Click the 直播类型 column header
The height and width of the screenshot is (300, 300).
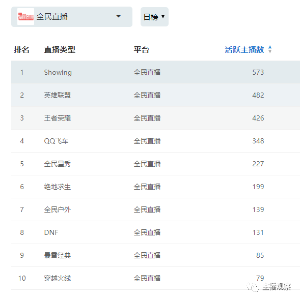click(x=60, y=50)
